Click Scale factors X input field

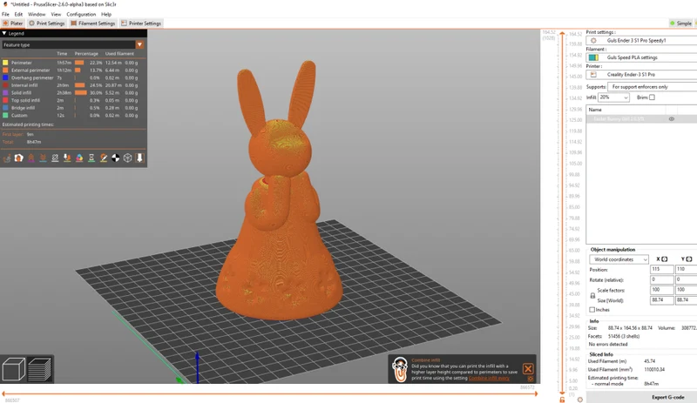(x=661, y=290)
